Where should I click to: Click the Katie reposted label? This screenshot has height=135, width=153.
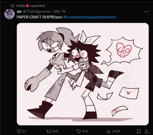31,6
